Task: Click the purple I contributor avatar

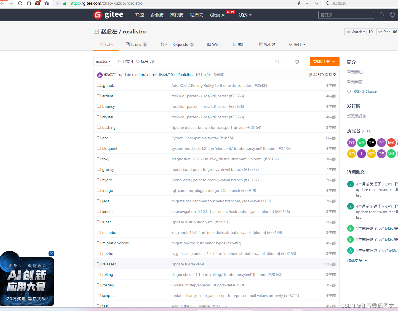Action: coord(362,154)
